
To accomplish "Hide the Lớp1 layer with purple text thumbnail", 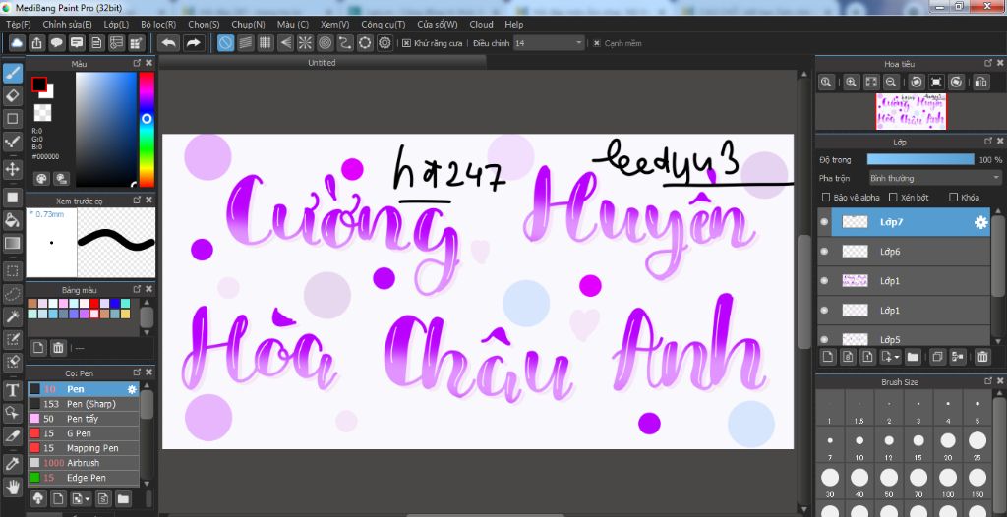I will pyautogui.click(x=825, y=281).
